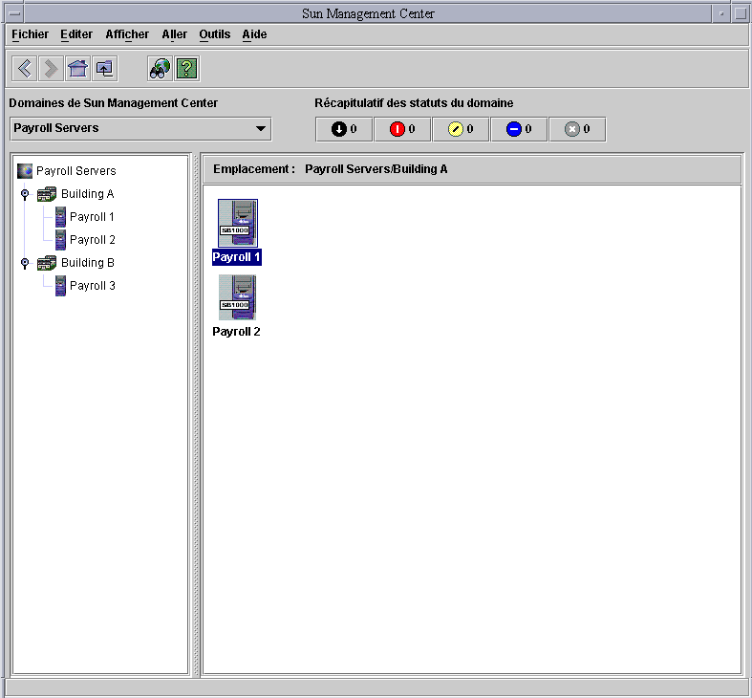Viewport: 752px width, 698px height.
Task: Click the Building A group icon in tree
Action: point(47,194)
